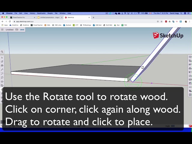Viewport: 192px width, 144px height.
Task: Select the Arc tool
Action: coord(2,73)
